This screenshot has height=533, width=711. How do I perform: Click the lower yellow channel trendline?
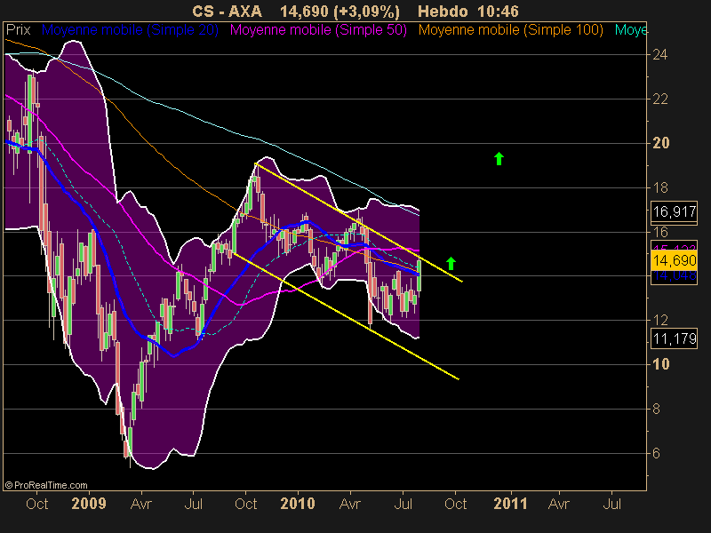345,315
